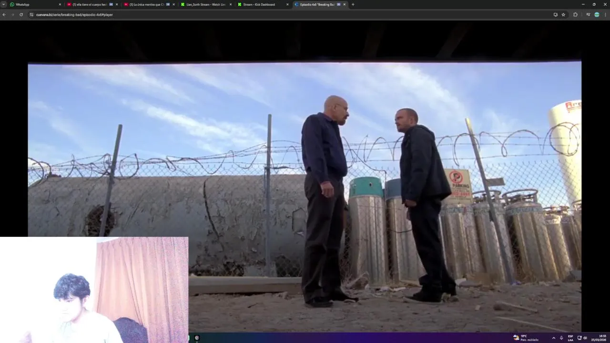
Task: Open the Extensions puzzle icon
Action: [575, 15]
